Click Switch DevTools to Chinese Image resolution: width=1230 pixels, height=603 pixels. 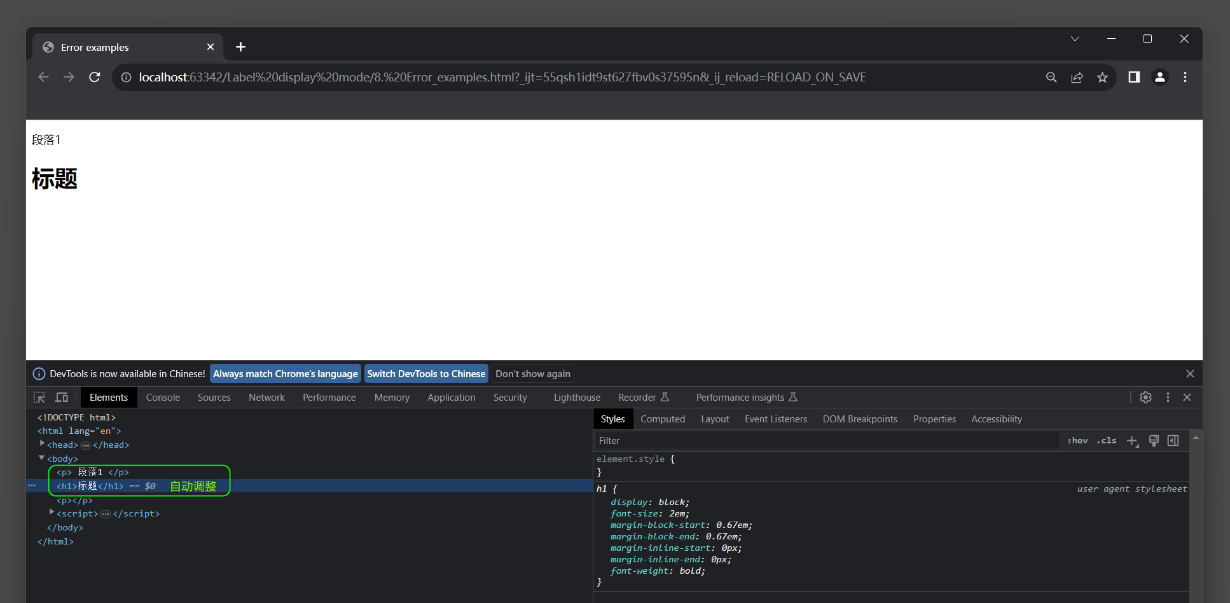[426, 374]
